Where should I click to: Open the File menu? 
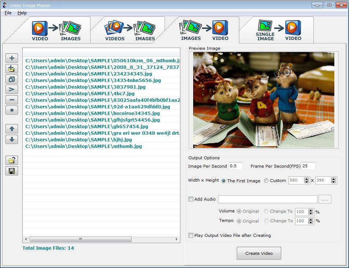pyautogui.click(x=8, y=13)
